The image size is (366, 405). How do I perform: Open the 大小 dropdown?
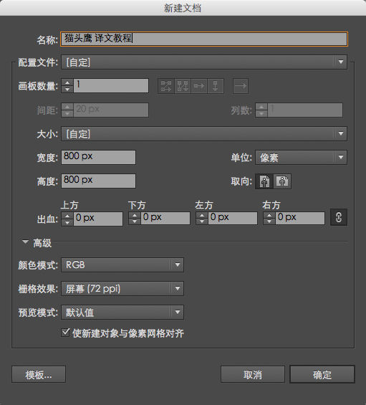coord(204,133)
